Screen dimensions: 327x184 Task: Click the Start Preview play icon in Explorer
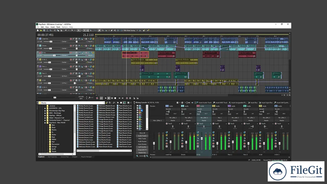coord(118,103)
